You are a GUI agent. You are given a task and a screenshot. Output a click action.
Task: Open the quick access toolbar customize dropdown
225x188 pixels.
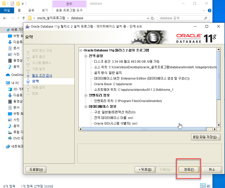tap(23, 4)
